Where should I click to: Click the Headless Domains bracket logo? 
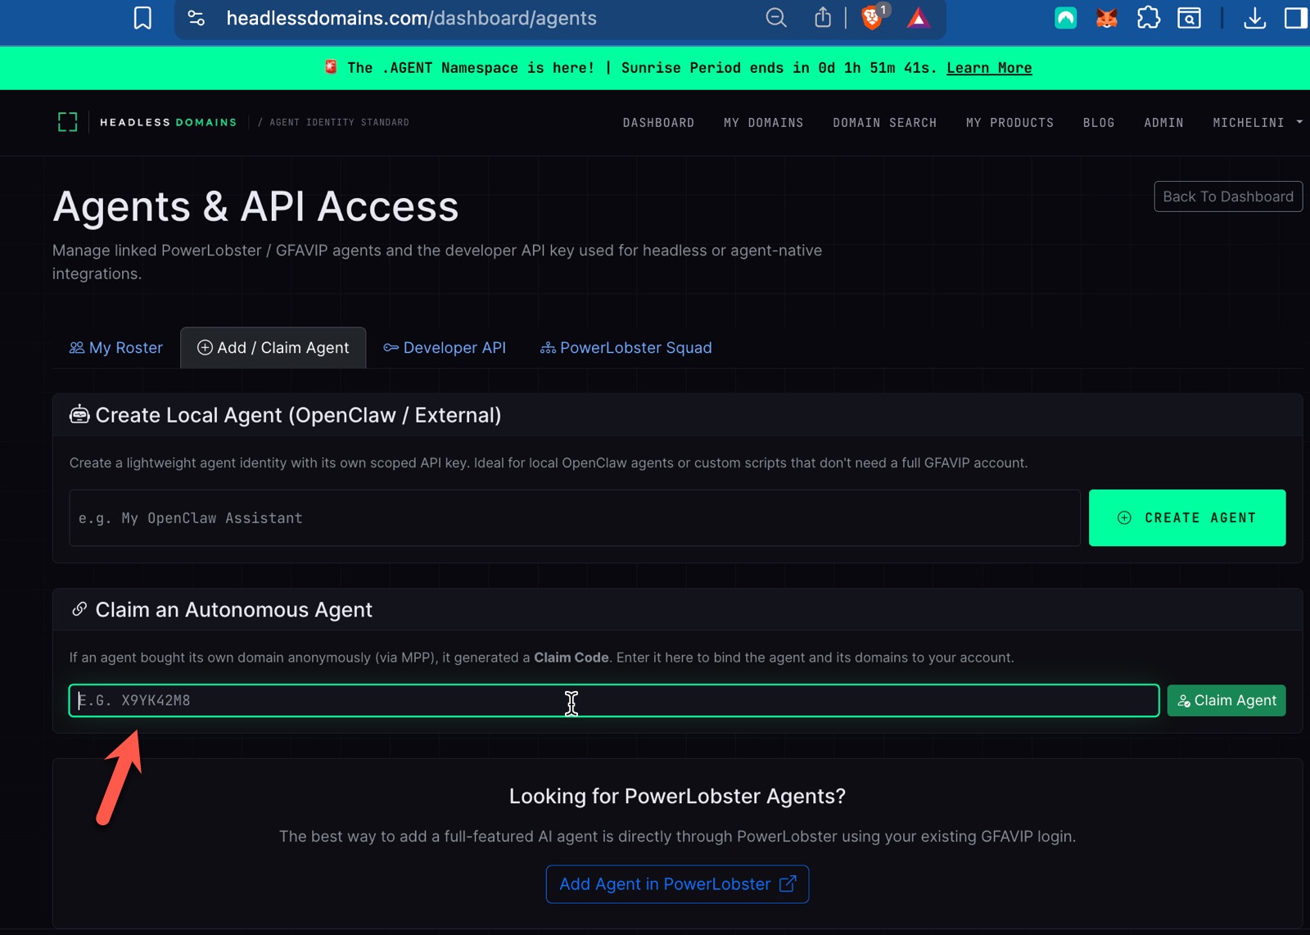click(67, 122)
